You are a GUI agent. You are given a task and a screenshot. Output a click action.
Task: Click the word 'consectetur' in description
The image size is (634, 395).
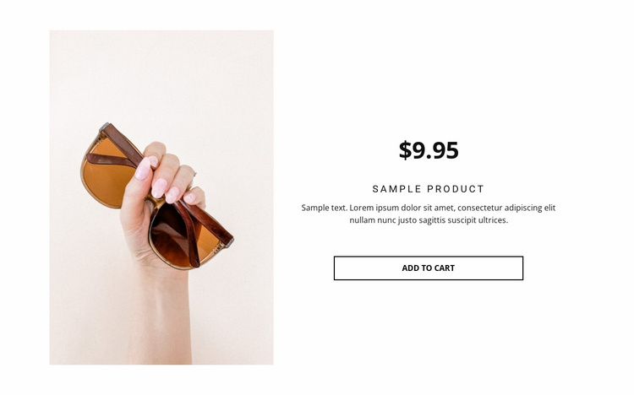pyautogui.click(x=483, y=208)
